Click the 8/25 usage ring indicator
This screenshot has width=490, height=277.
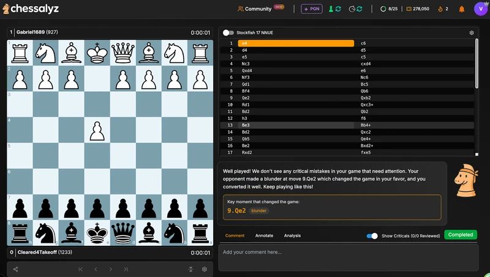pos(389,9)
